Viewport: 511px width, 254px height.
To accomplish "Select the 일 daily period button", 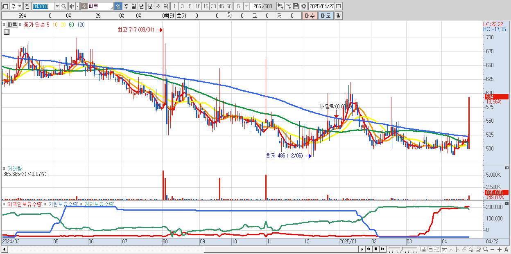I will 118,6.
